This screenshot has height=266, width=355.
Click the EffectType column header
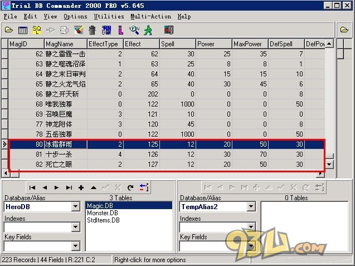point(105,44)
